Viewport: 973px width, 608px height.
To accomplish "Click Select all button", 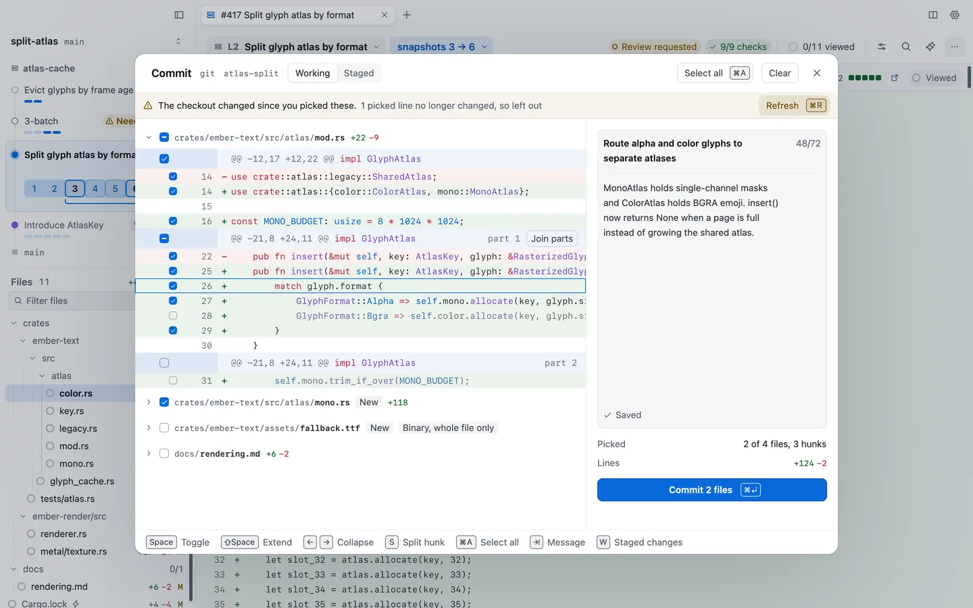I will [x=715, y=73].
